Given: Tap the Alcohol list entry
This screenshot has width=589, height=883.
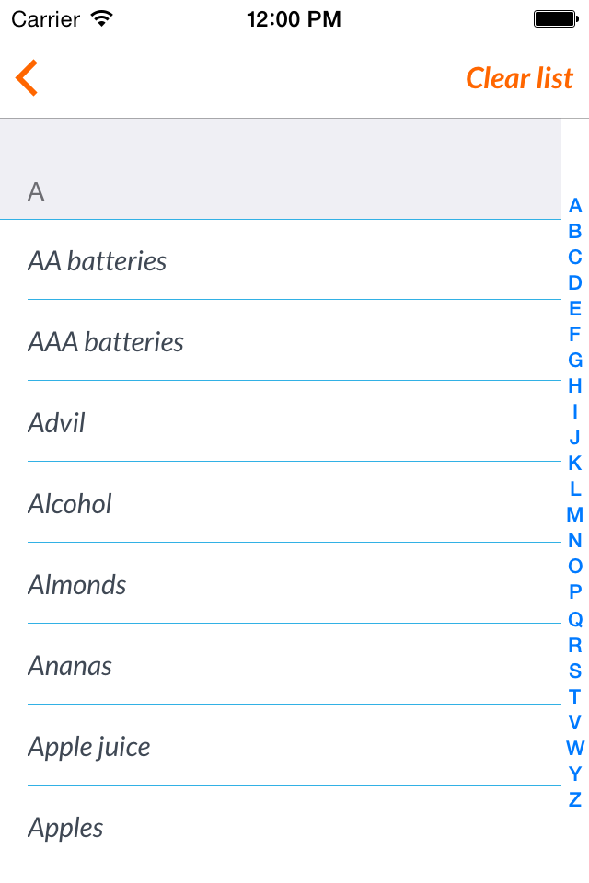Looking at the screenshot, I should (x=276, y=504).
